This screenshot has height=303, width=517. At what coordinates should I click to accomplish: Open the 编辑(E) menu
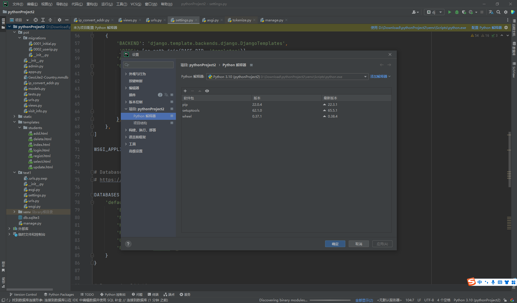(x=32, y=4)
